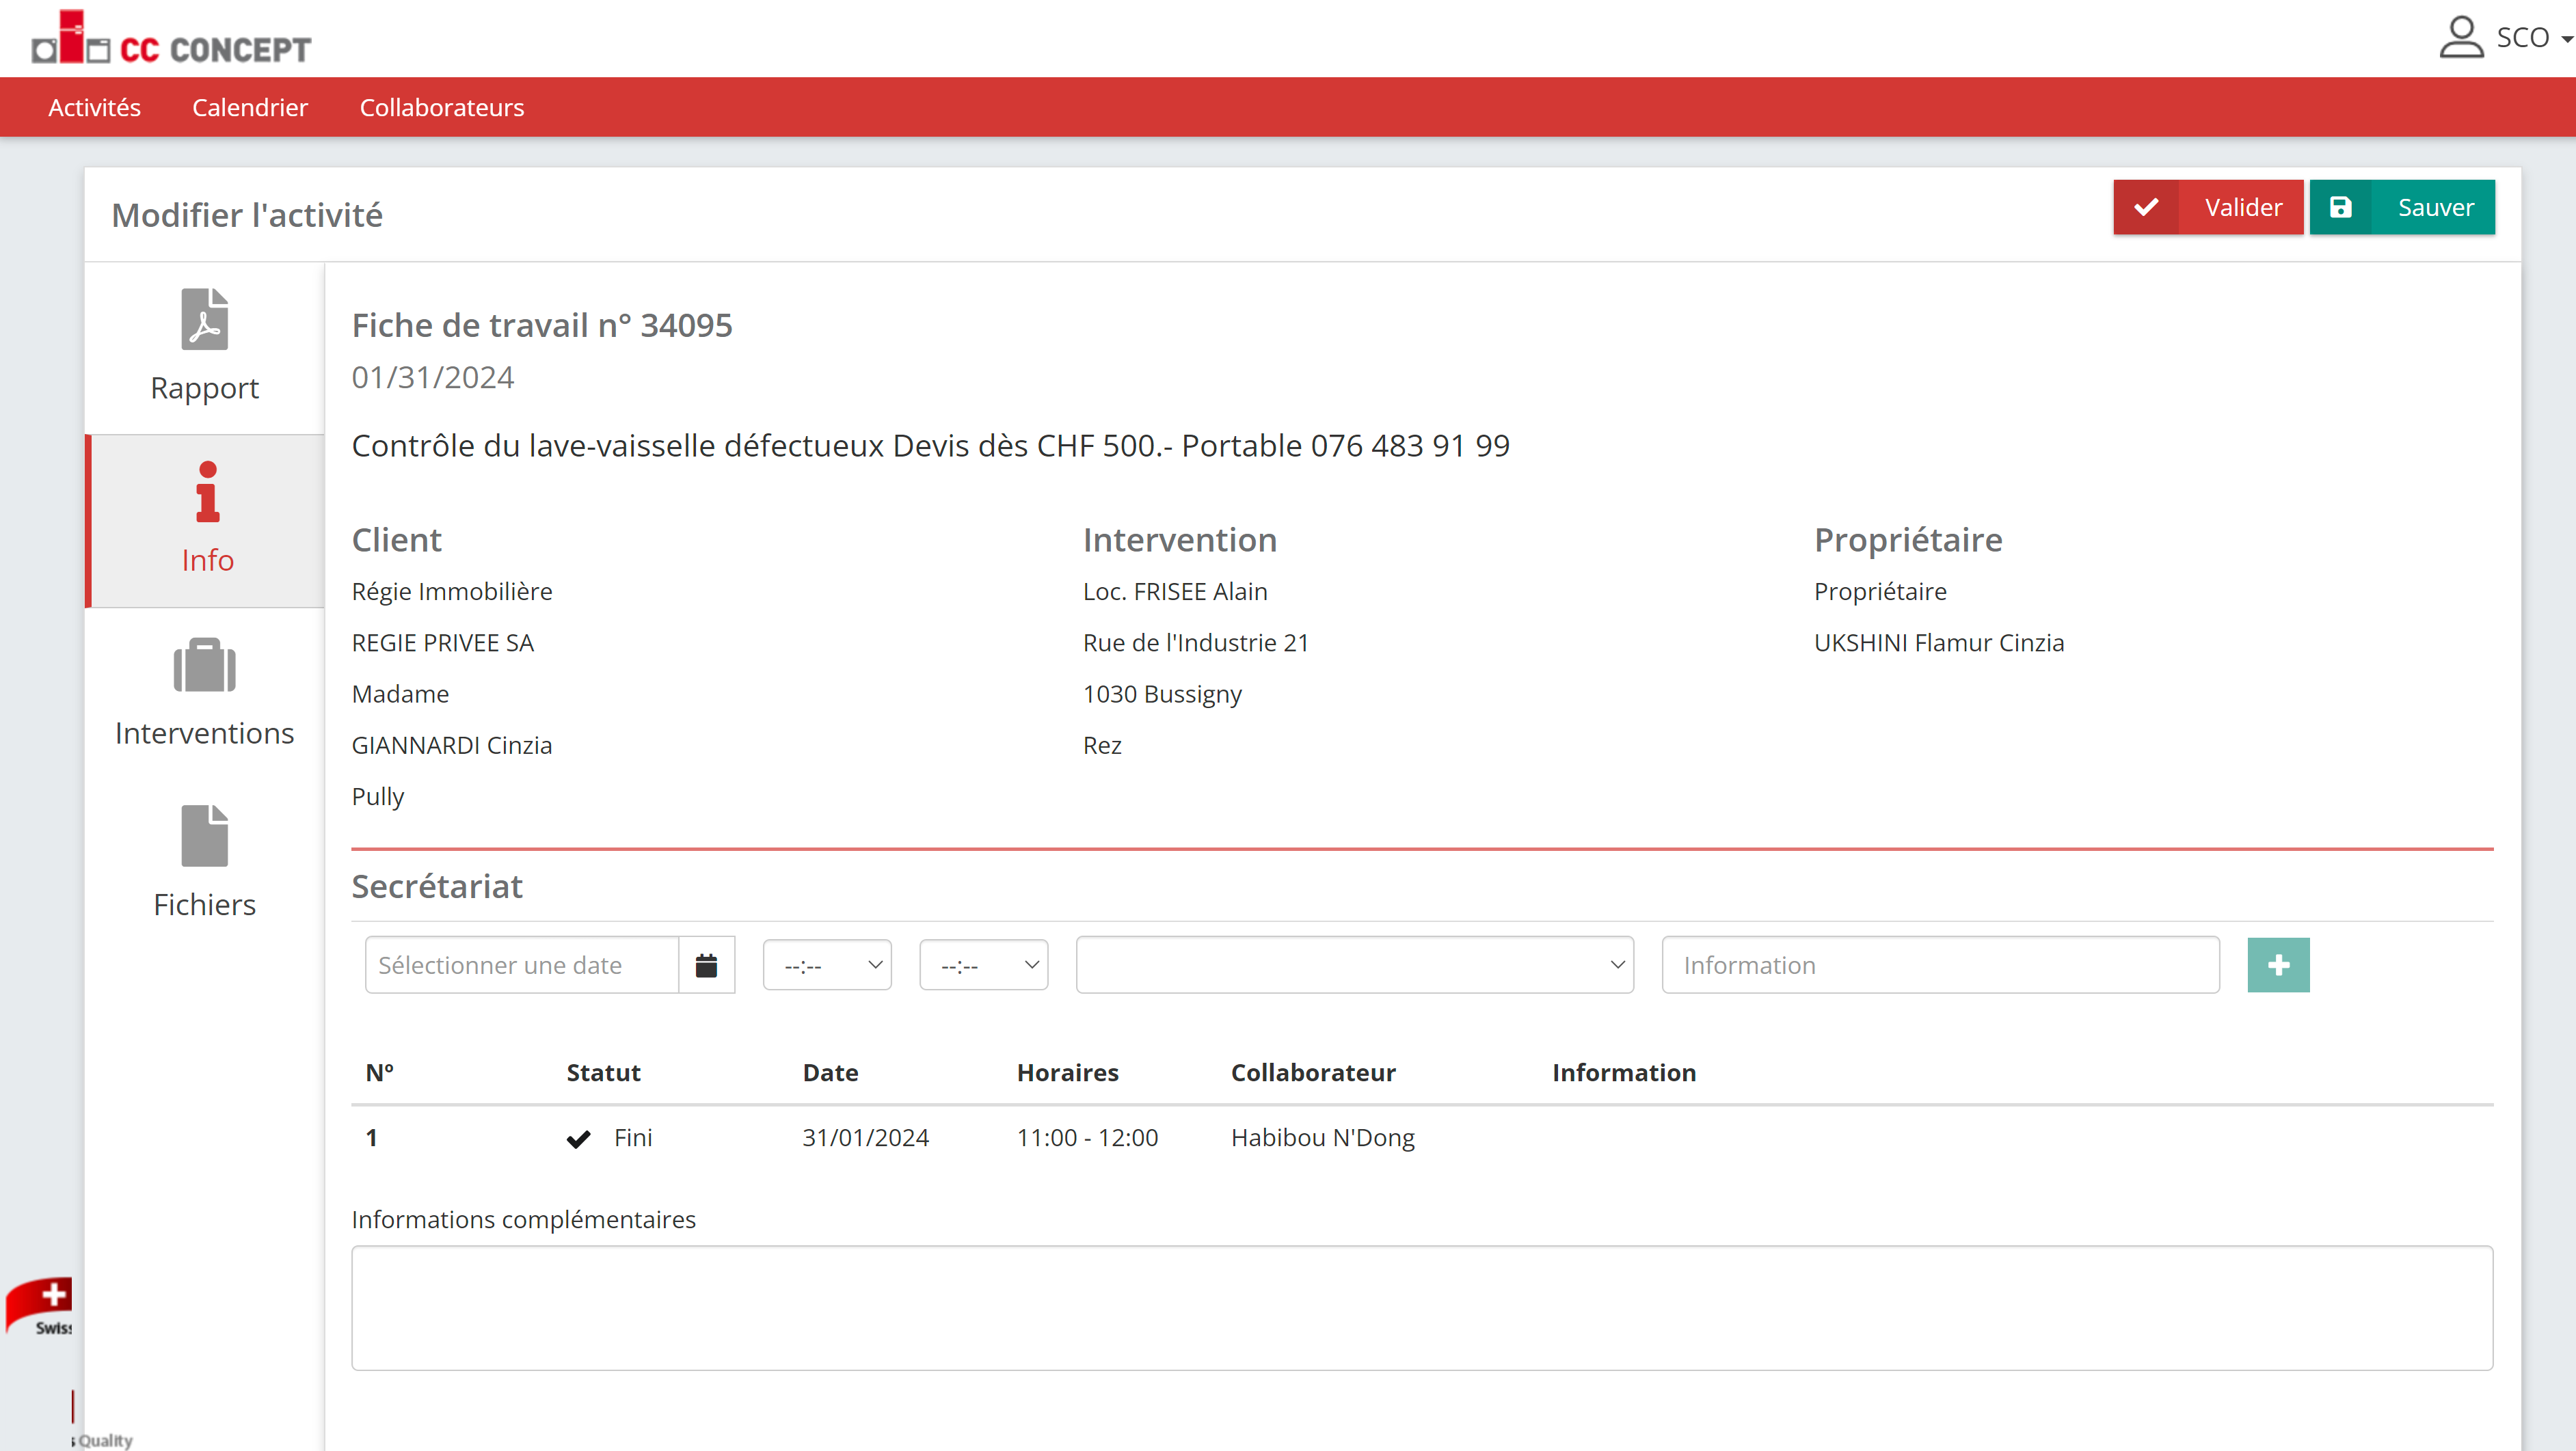
Task: Click Fiche de travail n° 34095 heading
Action: tap(542, 325)
